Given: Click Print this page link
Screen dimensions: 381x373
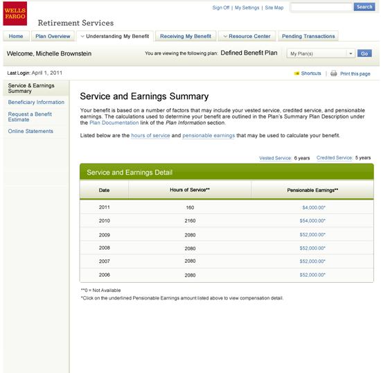Looking at the screenshot, I should coord(355,73).
